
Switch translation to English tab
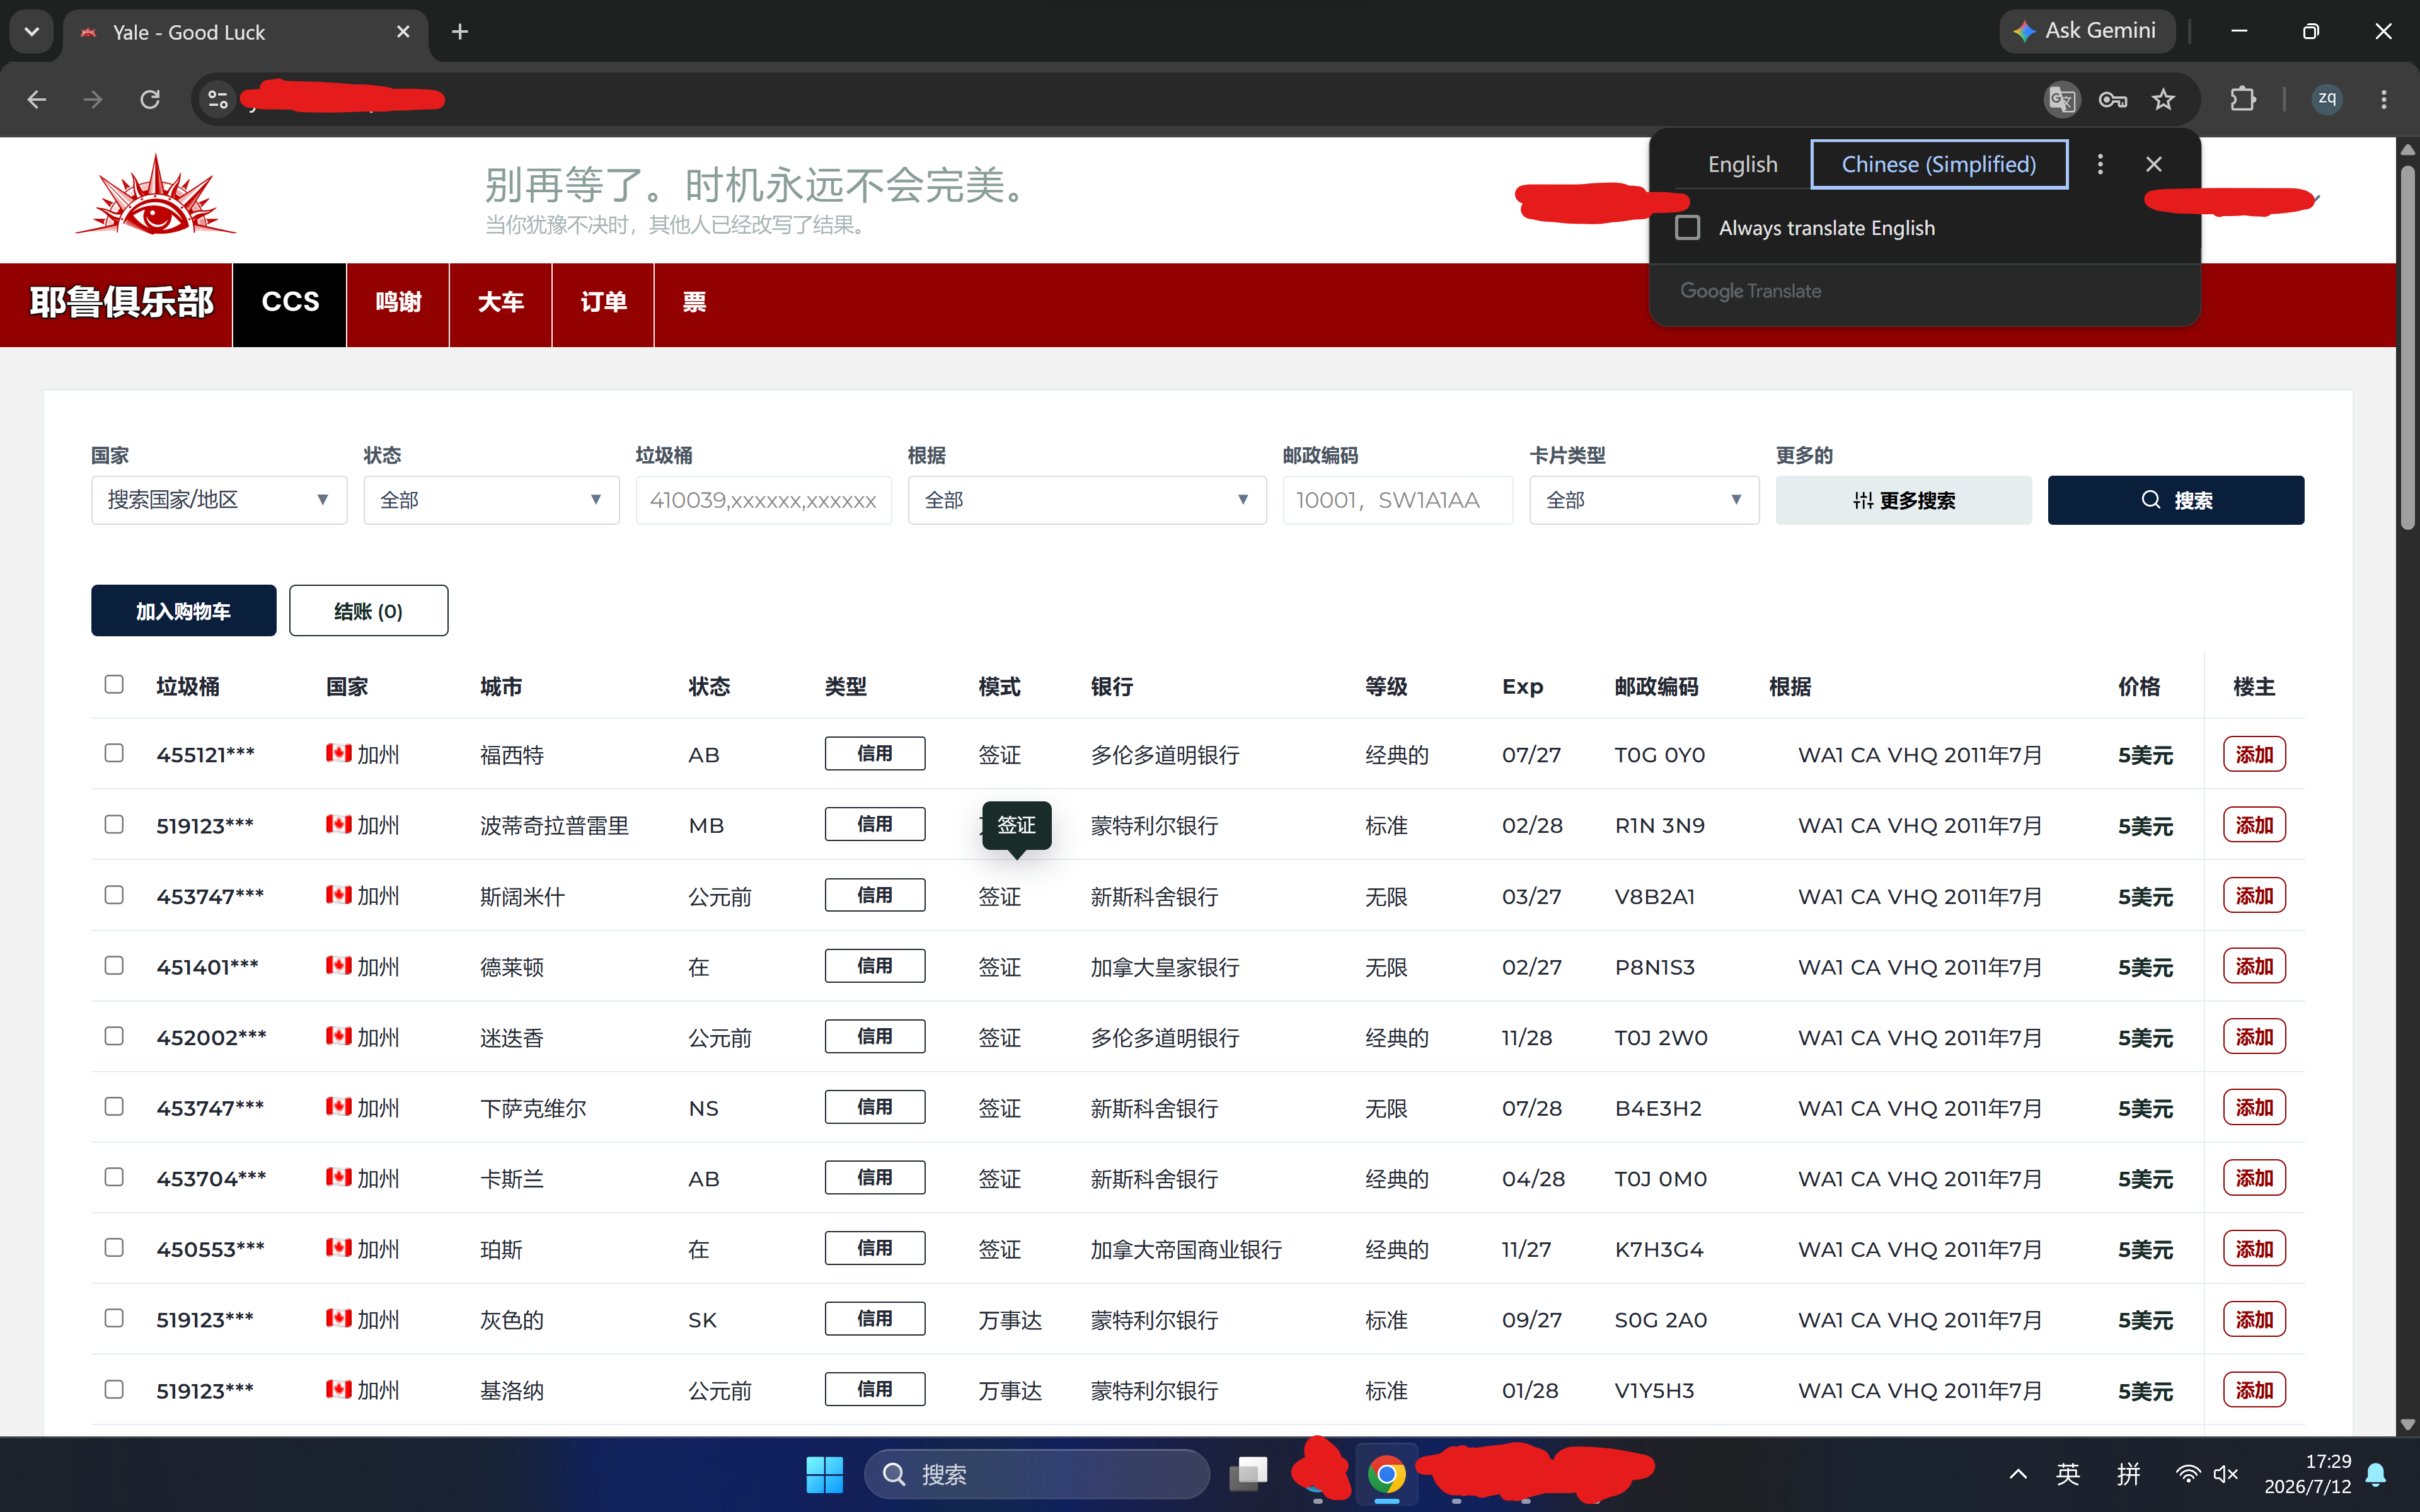click(x=1743, y=164)
